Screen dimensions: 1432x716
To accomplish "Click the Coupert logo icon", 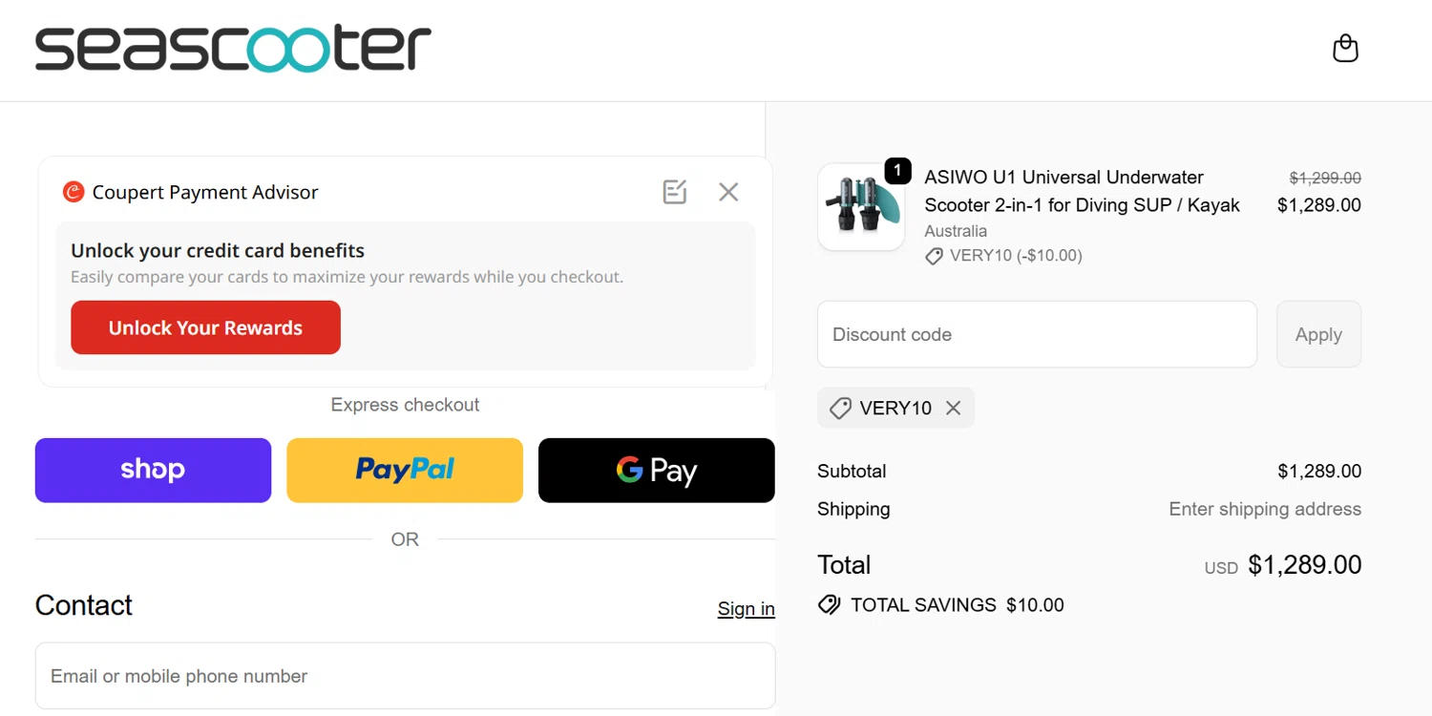I will [74, 192].
